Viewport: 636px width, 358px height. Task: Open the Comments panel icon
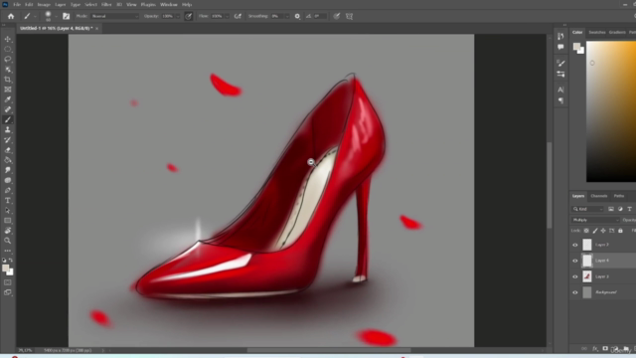[560, 47]
